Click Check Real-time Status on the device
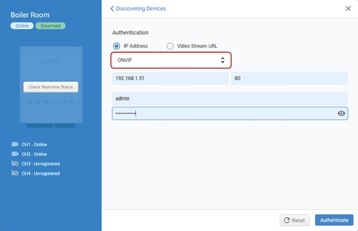The width and height of the screenshot is (358, 231). 50,87
